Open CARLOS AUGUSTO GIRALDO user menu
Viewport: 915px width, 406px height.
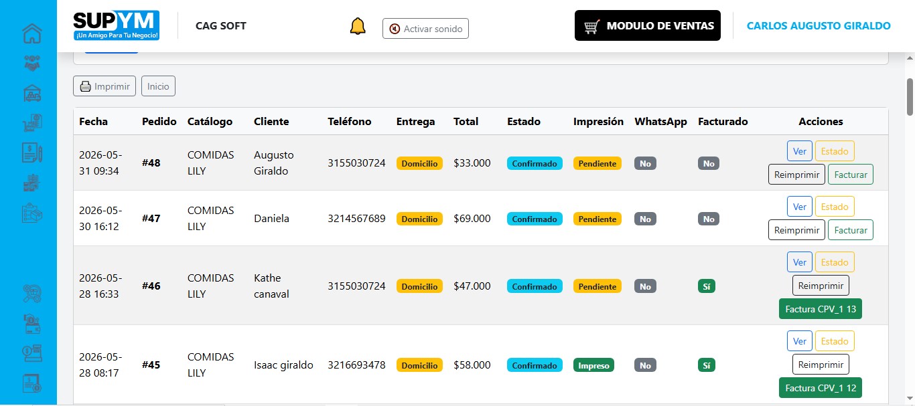(819, 25)
